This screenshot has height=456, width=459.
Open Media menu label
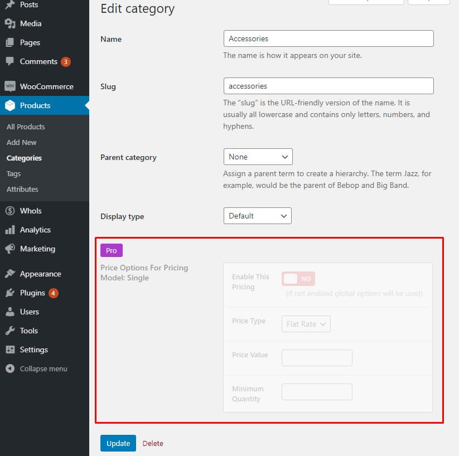(31, 24)
